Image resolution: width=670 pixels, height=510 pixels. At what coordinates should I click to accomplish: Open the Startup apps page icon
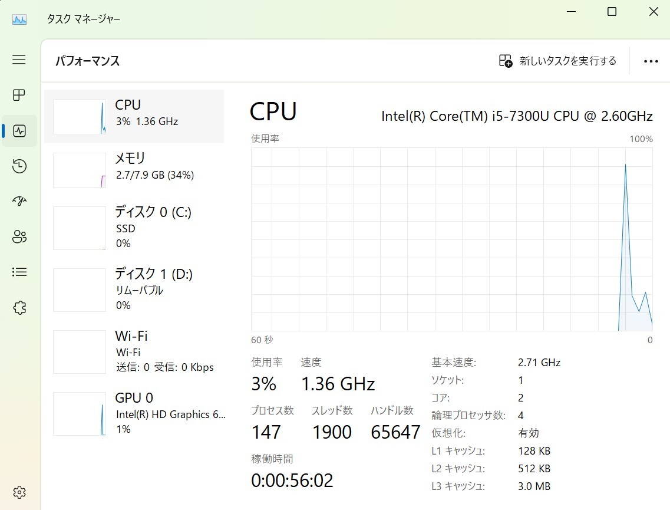click(19, 202)
